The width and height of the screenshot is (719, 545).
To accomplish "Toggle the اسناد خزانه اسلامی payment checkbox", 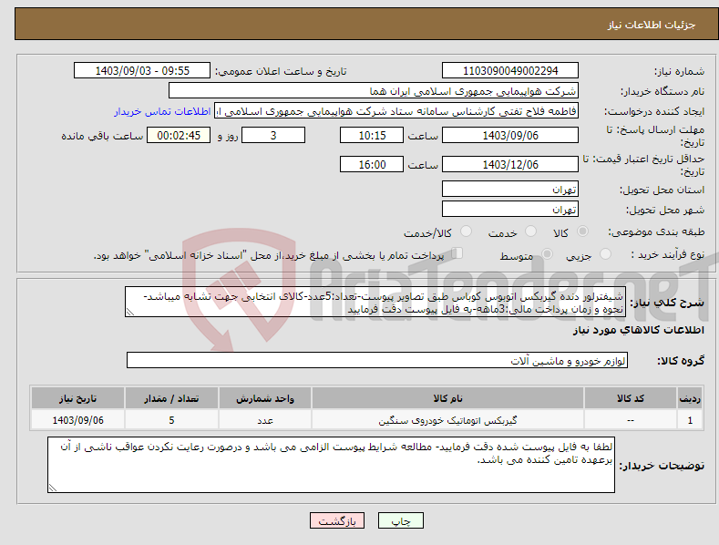I will tap(457, 253).
